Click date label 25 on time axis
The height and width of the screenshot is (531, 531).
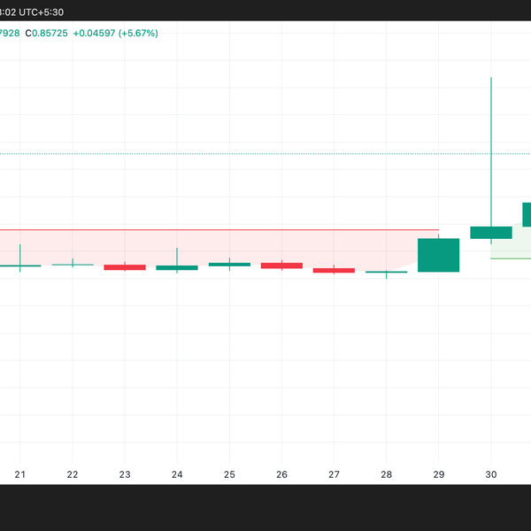(229, 474)
